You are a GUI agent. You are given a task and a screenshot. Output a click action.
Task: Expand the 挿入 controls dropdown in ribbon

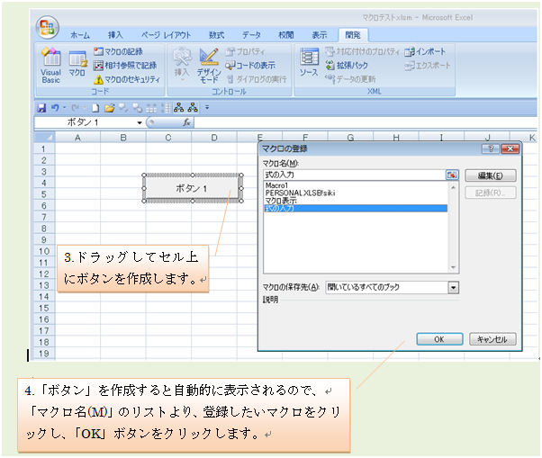coord(182,65)
